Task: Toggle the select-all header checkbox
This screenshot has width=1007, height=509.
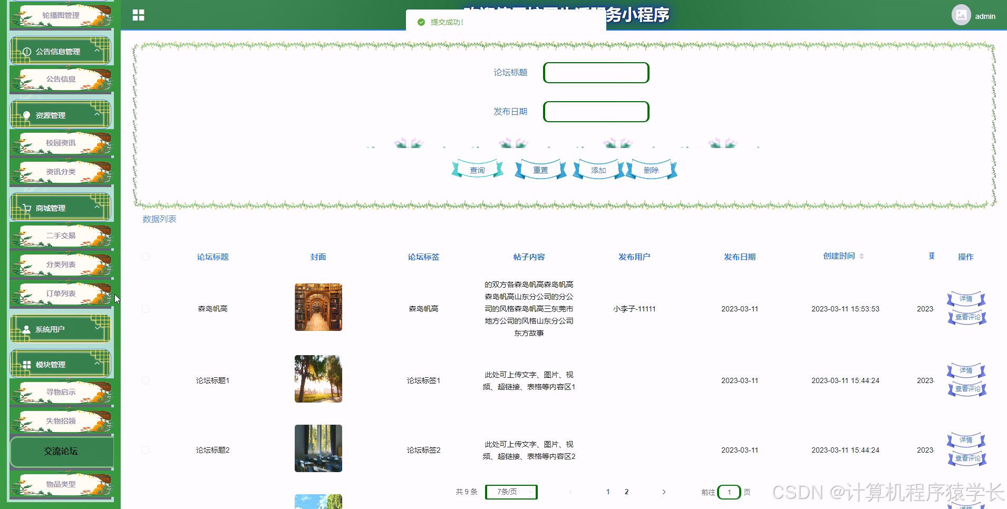Action: (146, 257)
